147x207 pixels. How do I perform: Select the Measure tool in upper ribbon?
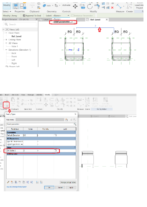click(x=119, y=6)
